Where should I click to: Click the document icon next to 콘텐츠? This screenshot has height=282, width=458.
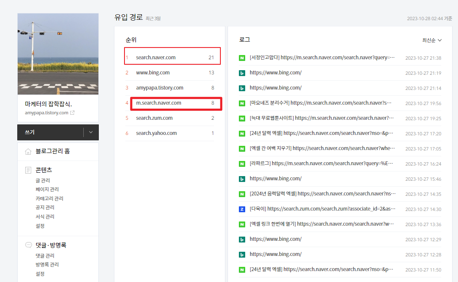28,170
